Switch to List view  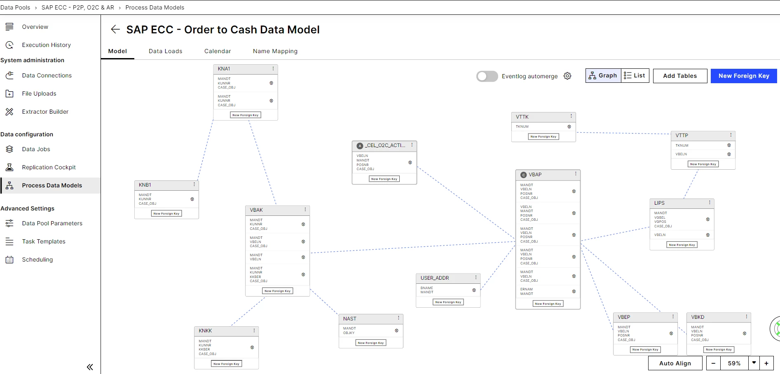[635, 75]
